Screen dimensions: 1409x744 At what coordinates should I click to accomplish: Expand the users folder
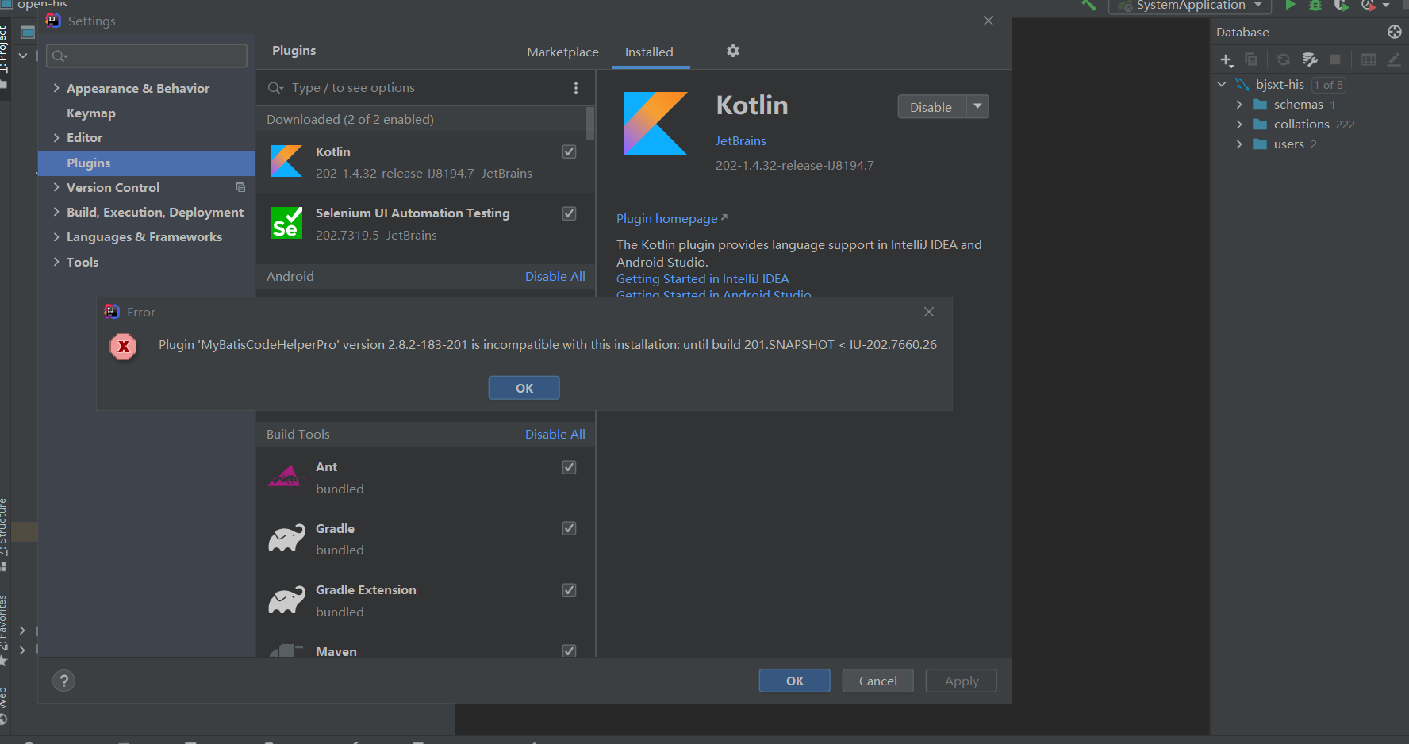pos(1239,144)
